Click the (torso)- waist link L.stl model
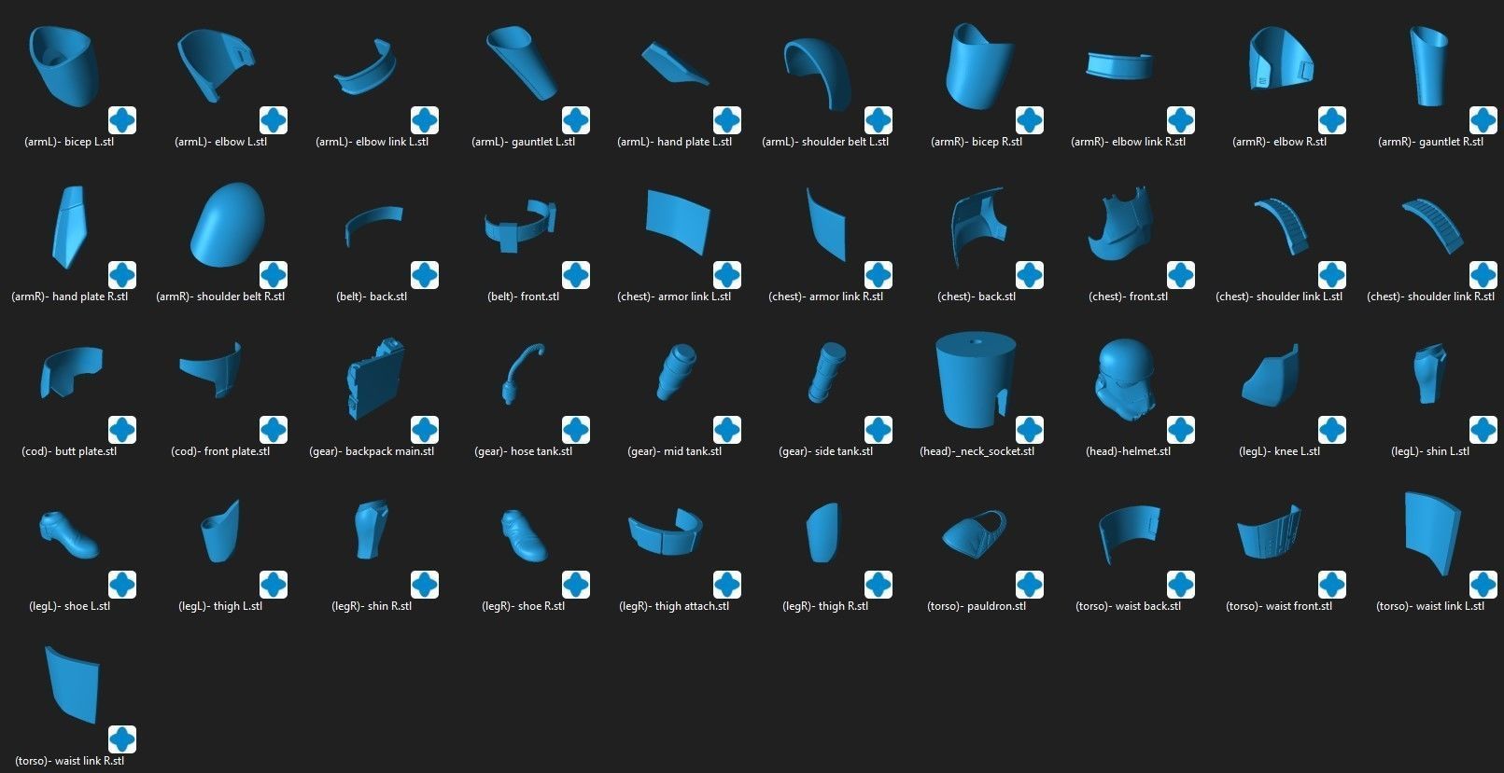 click(1431, 534)
